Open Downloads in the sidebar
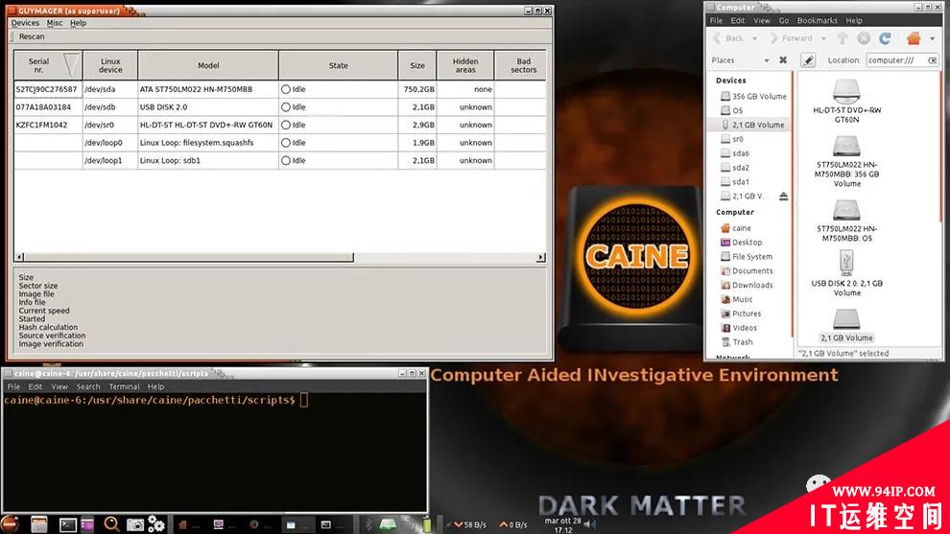 (747, 285)
